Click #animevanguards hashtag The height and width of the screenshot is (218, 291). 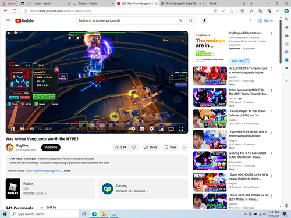pos(49,159)
